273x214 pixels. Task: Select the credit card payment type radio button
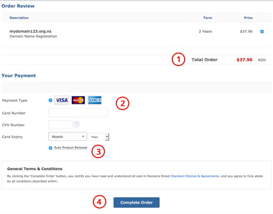tap(50, 100)
